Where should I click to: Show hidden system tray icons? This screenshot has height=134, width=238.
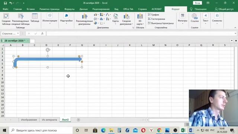click(198, 130)
